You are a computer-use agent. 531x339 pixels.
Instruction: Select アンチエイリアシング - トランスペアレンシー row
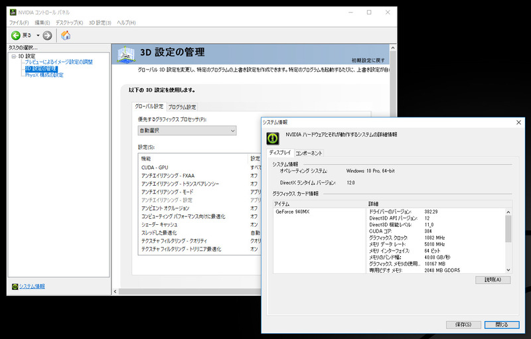200,184
